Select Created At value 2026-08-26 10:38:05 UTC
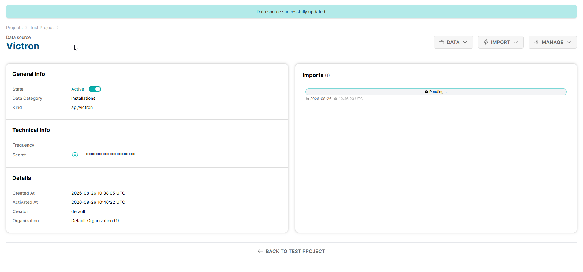Screen dimensions: 583x272 click(x=98, y=193)
